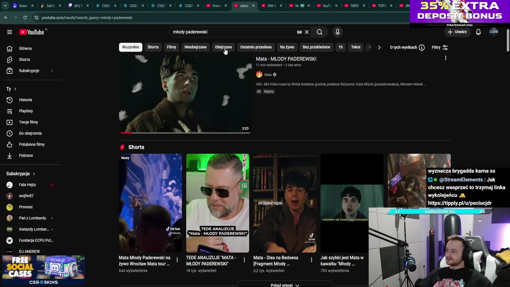
Task: Open the Mata channel avatar
Action: pos(259,75)
